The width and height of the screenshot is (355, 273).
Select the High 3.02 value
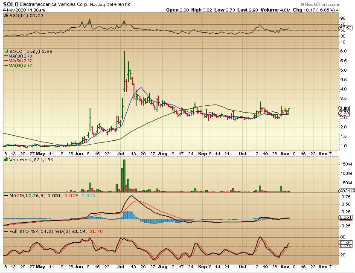point(202,10)
